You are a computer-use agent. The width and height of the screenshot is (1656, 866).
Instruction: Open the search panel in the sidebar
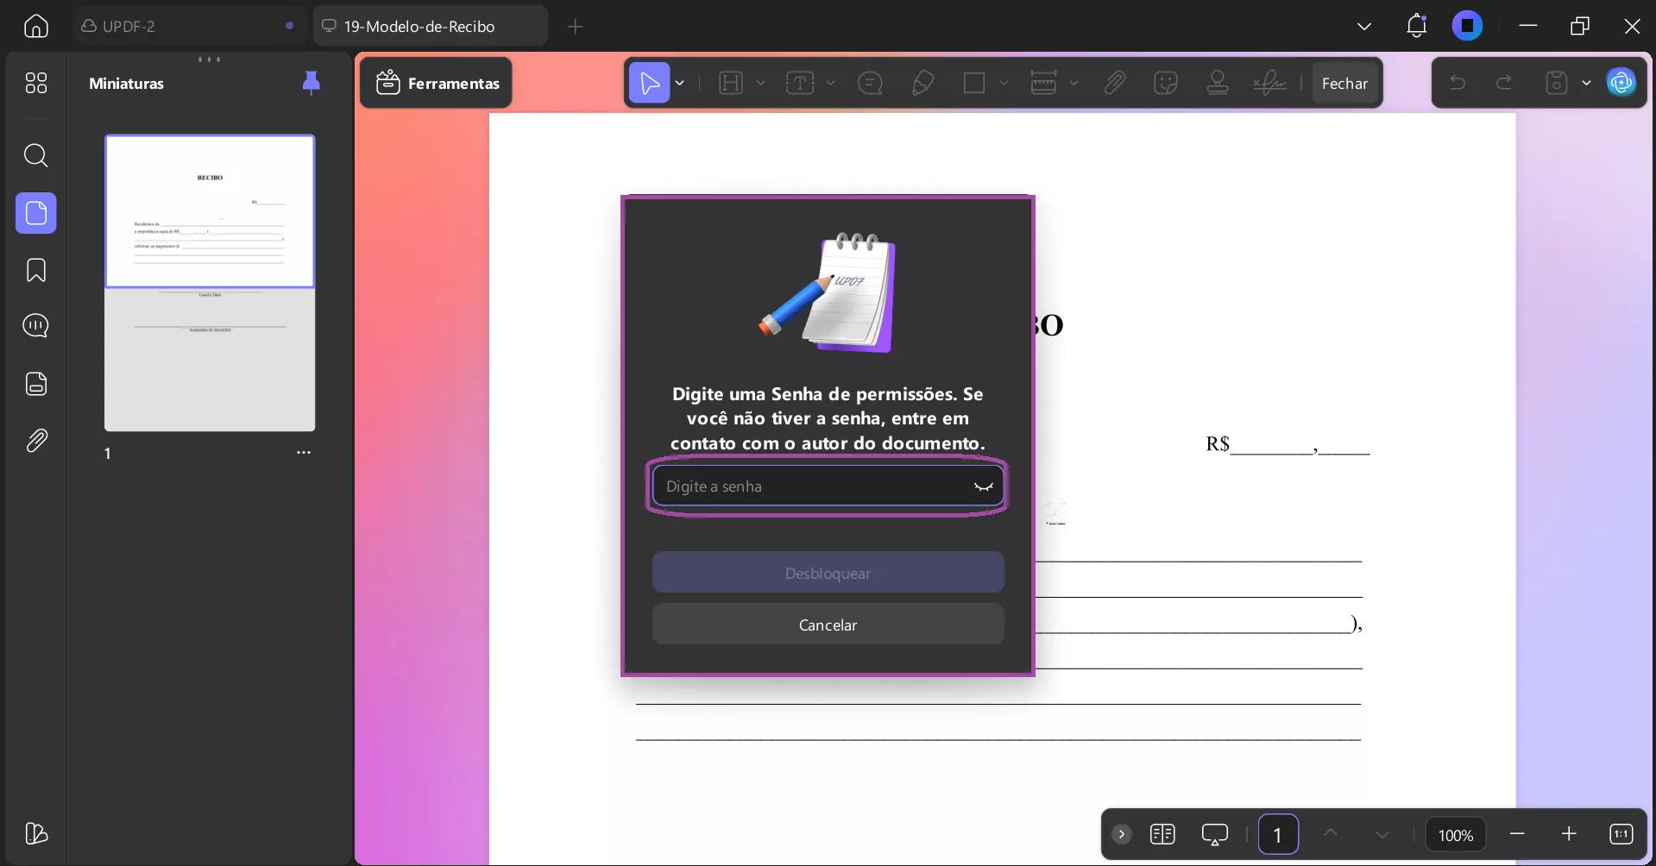coord(35,156)
